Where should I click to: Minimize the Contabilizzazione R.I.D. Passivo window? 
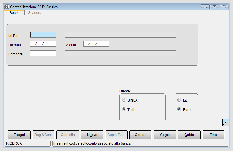coord(205,7)
